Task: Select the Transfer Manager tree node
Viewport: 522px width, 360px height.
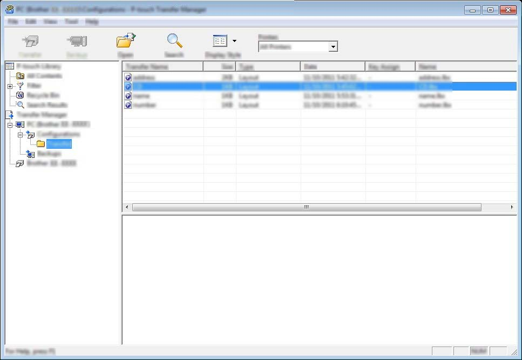Action: tap(42, 115)
